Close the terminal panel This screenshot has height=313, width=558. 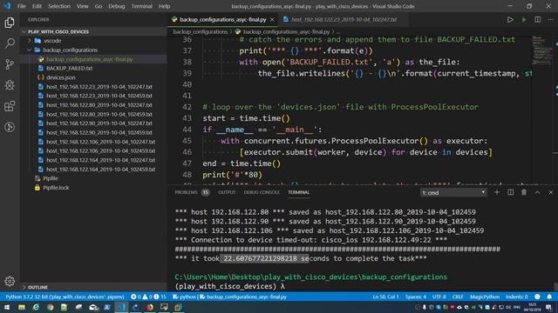click(550, 192)
